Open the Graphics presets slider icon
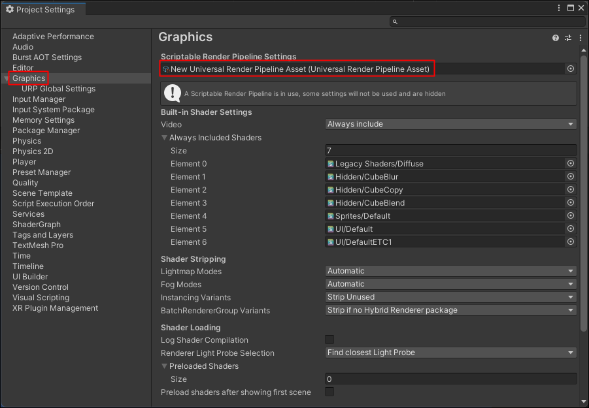This screenshot has width=589, height=408. click(x=568, y=38)
